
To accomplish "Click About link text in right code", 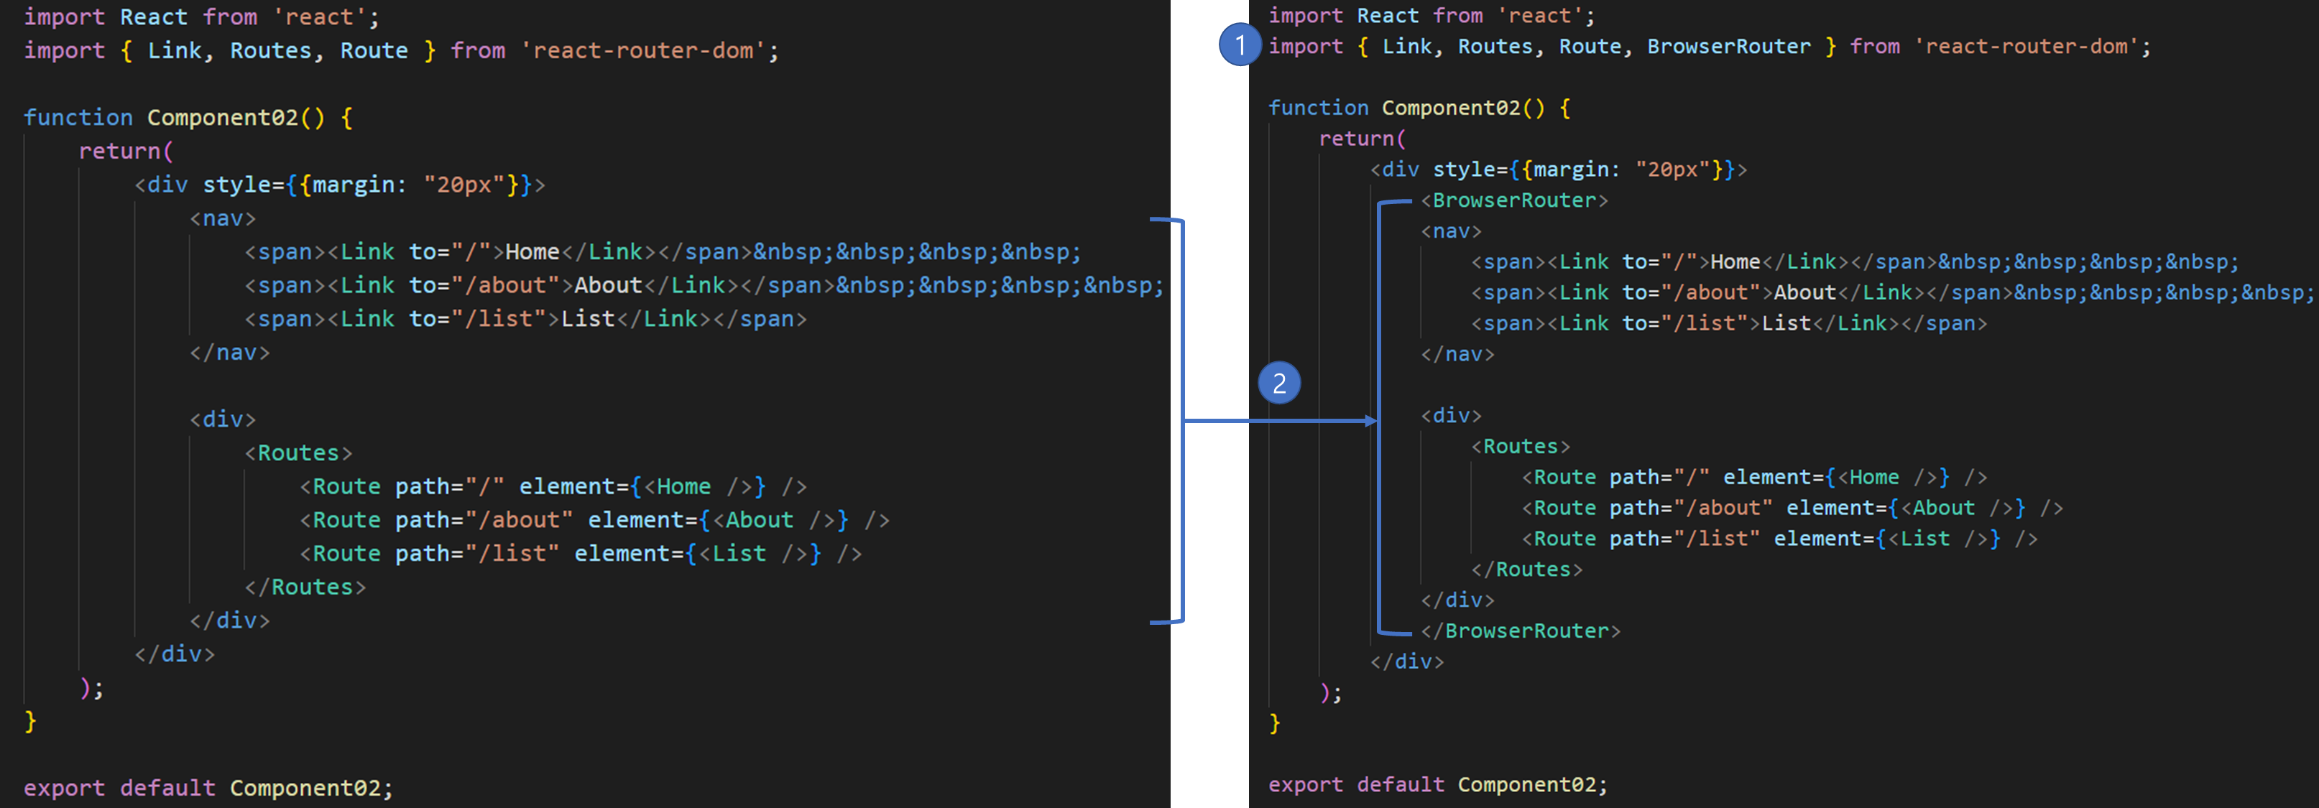I will point(1804,292).
